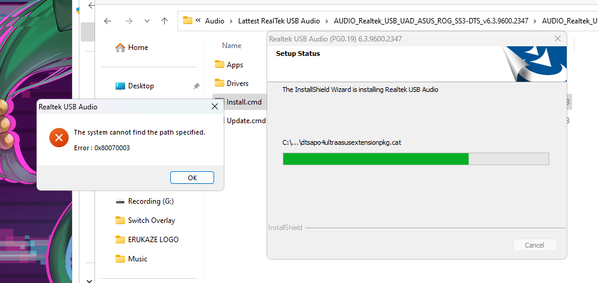Viewport: 598px width, 283px height.
Task: Click the Drivers folder icon
Action: coord(220,83)
